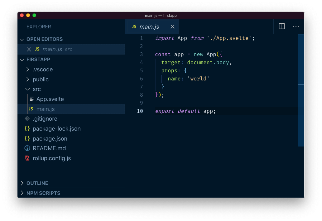Click the rollup icon beside rollup.config.js
This screenshot has width=322, height=221.
click(x=27, y=158)
